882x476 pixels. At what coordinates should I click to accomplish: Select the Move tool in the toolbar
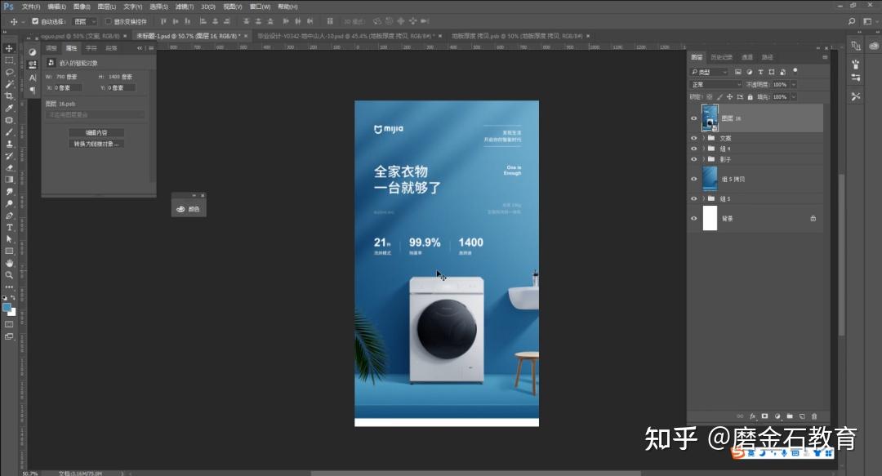point(9,48)
